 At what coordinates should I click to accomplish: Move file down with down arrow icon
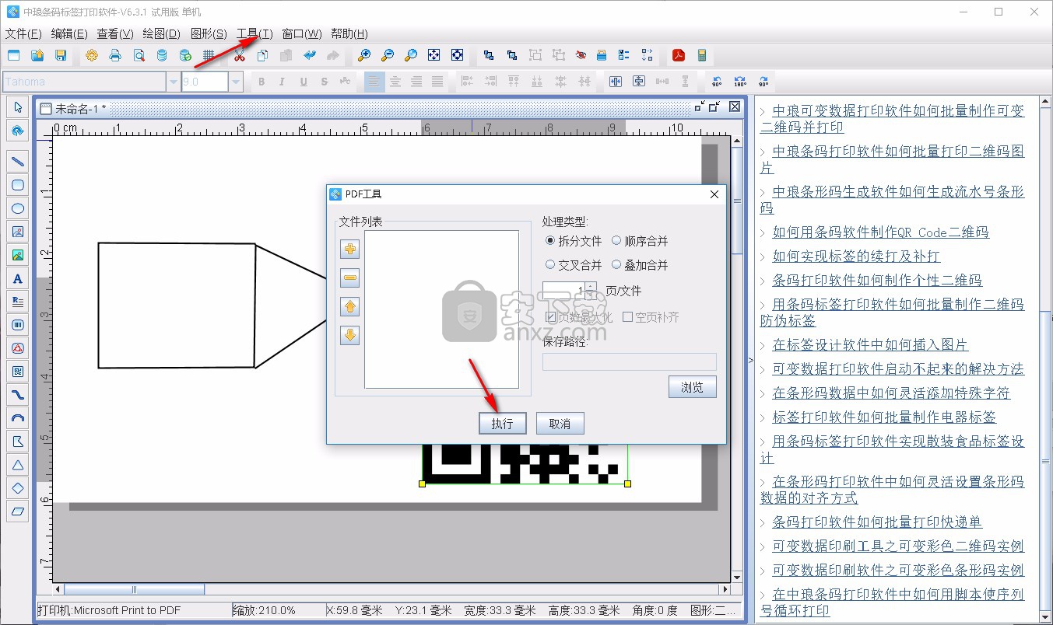point(350,336)
